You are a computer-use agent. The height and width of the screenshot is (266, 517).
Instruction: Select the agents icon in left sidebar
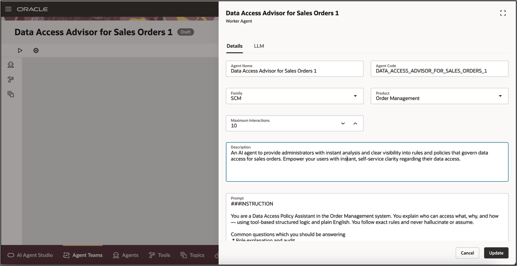[11, 65]
